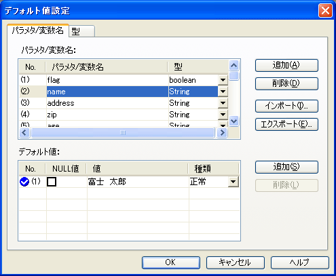Viewport: 336px width, 276px height.
Task: Select the flag parameter name cell
Action: click(x=107, y=80)
